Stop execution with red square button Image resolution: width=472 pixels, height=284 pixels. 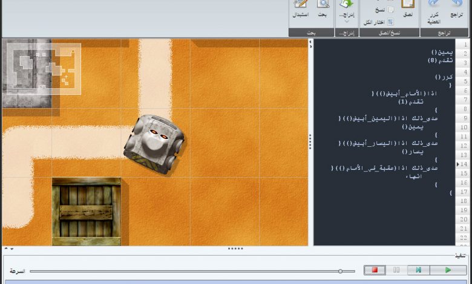tap(375, 270)
